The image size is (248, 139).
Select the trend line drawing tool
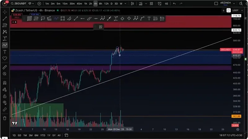(5, 19)
